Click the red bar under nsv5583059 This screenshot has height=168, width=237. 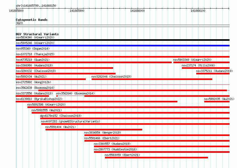pyautogui.click(x=156, y=158)
